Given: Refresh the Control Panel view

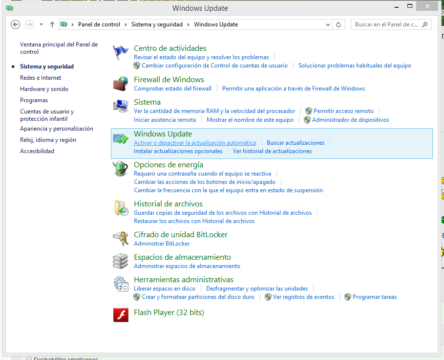Looking at the screenshot, I should pyautogui.click(x=338, y=24).
